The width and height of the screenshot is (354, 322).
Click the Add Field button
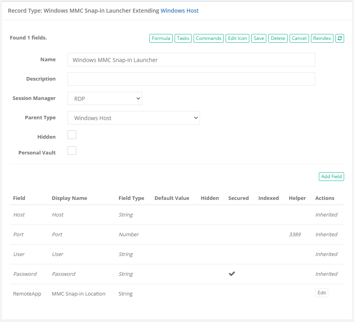pyautogui.click(x=331, y=177)
